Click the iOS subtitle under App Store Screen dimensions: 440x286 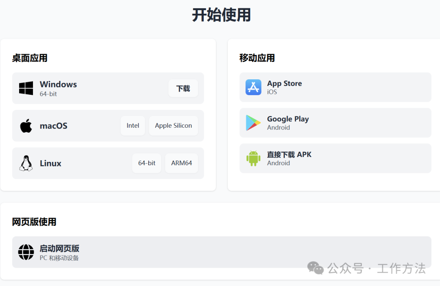[272, 92]
